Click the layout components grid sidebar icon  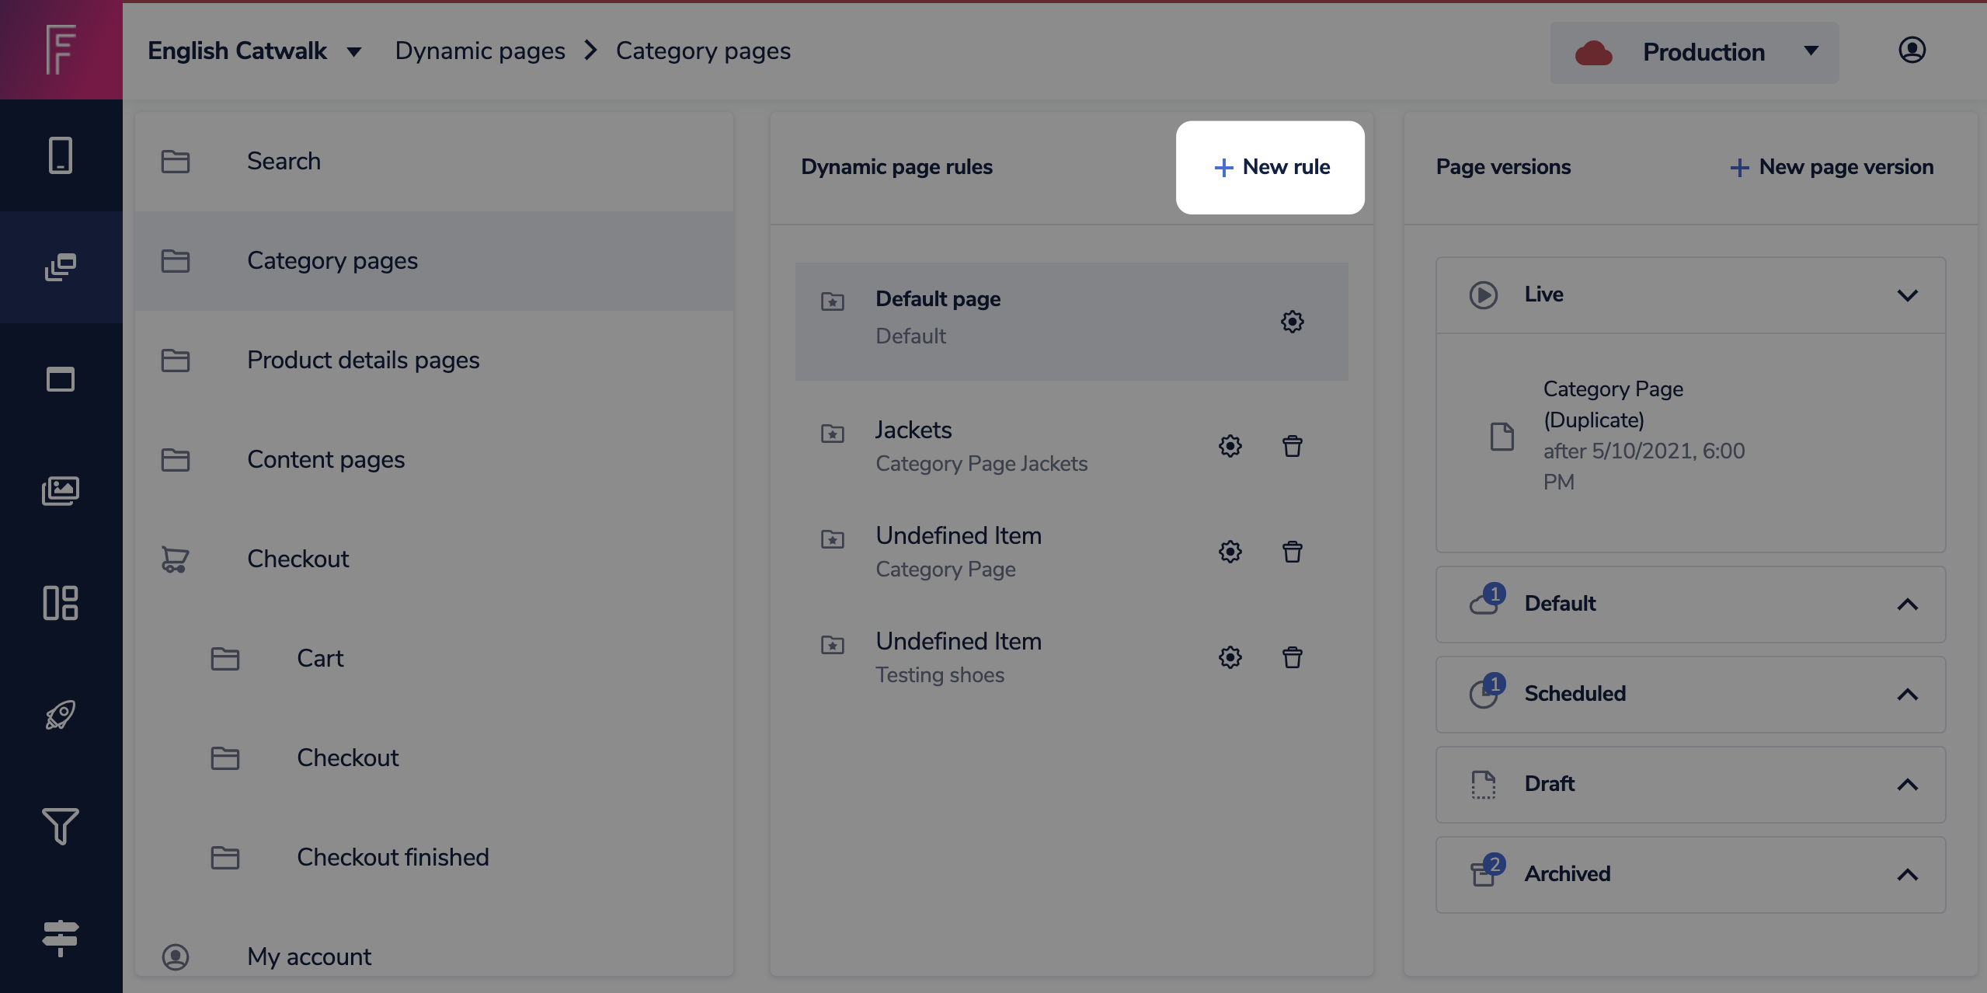pos(61,603)
